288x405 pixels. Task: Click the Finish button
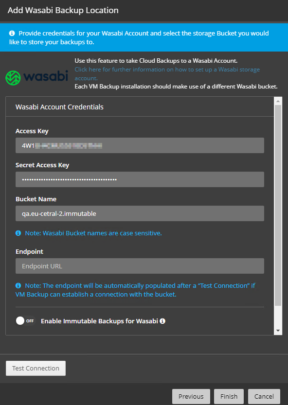point(229,396)
